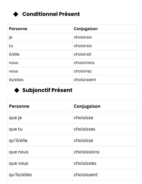Select the cell containing choisissions

(x=104, y=152)
